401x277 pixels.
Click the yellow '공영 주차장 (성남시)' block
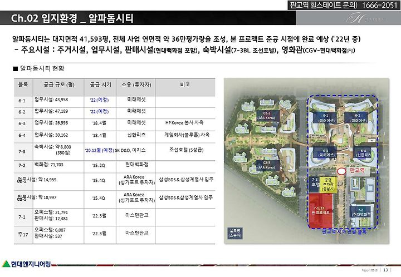[x=327, y=184]
